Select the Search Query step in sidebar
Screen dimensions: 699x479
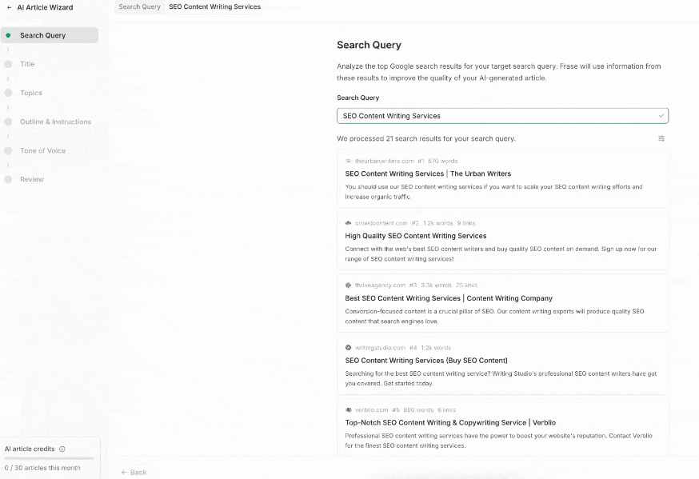pyautogui.click(x=50, y=35)
